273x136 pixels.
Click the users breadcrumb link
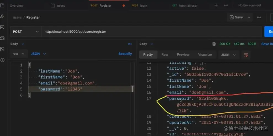(17, 18)
